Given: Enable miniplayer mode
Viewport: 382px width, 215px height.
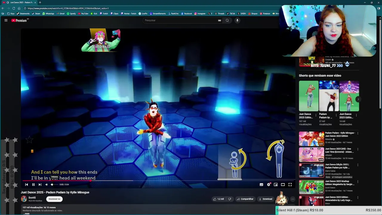Looking at the screenshot, I should pos(276,185).
